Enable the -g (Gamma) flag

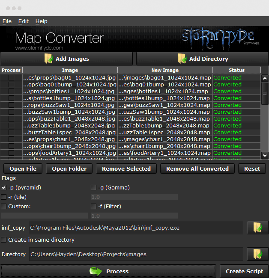(94, 187)
